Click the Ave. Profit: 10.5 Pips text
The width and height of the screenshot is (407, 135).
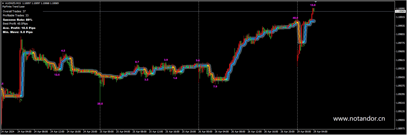click(x=19, y=28)
